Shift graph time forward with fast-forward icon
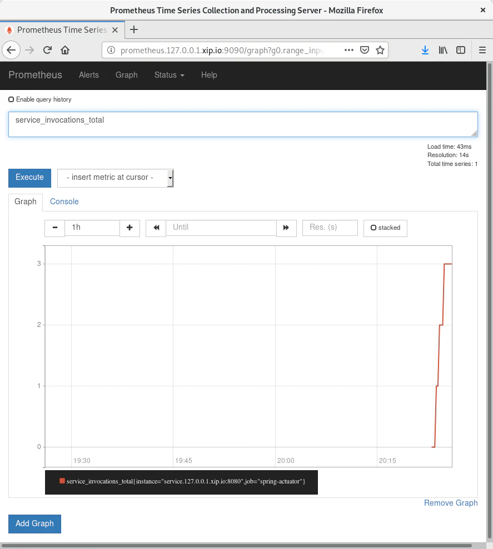The width and height of the screenshot is (493, 549). point(286,228)
